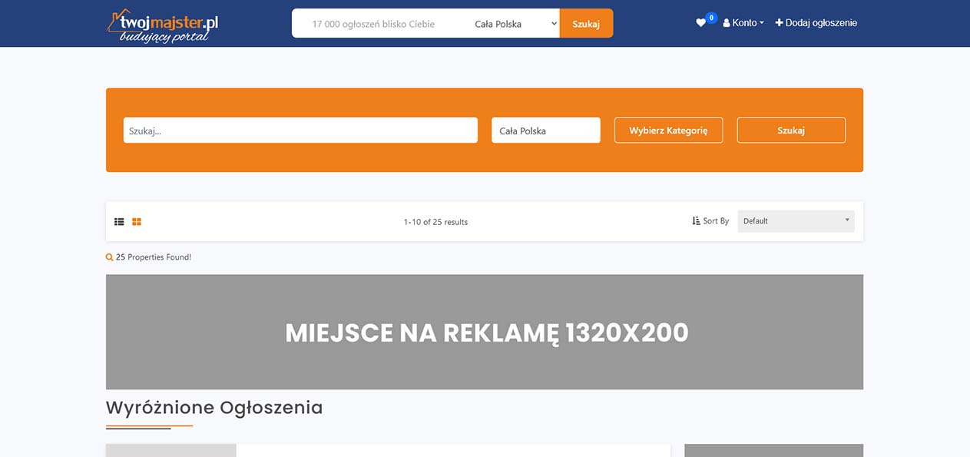970x457 pixels.
Task: Open favorites via the heart icon
Action: pos(700,23)
